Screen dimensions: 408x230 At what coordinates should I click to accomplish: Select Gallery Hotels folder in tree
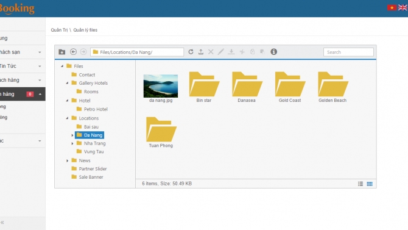tap(90, 83)
